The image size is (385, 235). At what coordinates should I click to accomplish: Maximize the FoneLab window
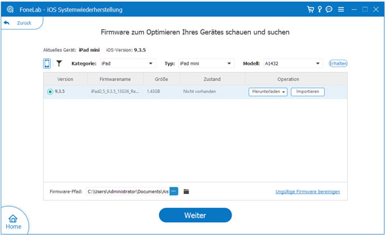[x=365, y=10]
